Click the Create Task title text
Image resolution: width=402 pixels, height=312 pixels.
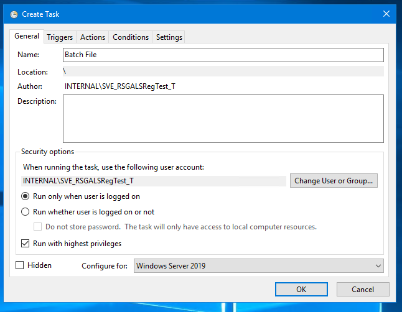[40, 14]
